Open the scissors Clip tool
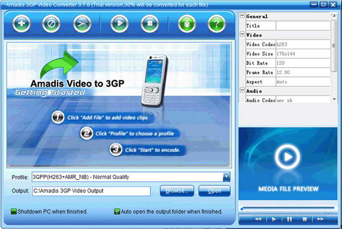The width and height of the screenshot is (342, 229). 82,23
